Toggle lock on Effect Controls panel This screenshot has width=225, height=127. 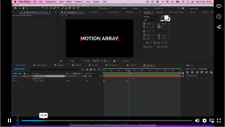tap(25, 12)
